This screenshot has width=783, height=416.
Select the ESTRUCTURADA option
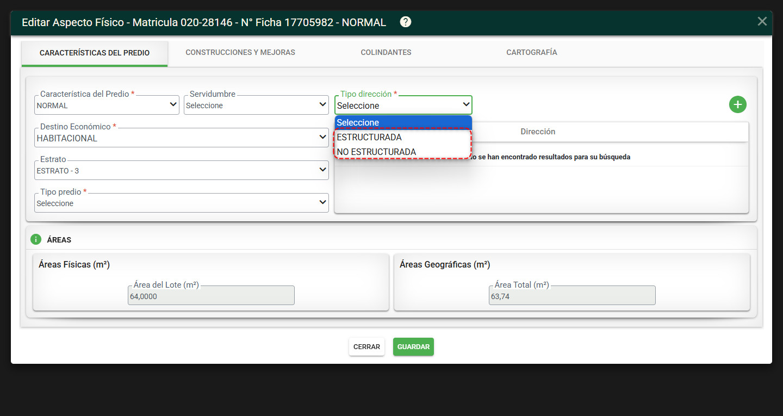403,137
